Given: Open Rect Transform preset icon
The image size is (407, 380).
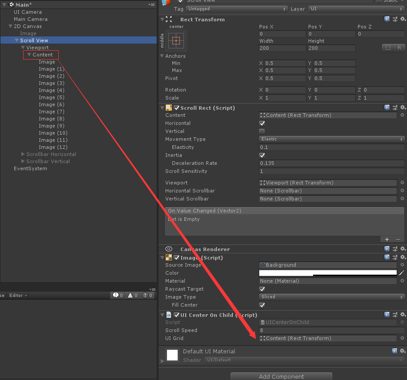Looking at the screenshot, I should [395, 19].
